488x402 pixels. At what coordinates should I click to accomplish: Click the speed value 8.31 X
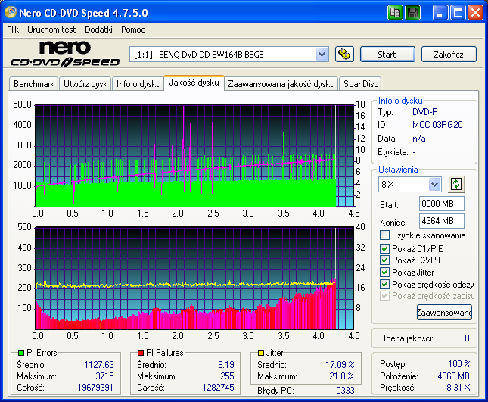458,388
